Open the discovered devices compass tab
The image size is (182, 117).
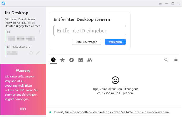click(71, 60)
